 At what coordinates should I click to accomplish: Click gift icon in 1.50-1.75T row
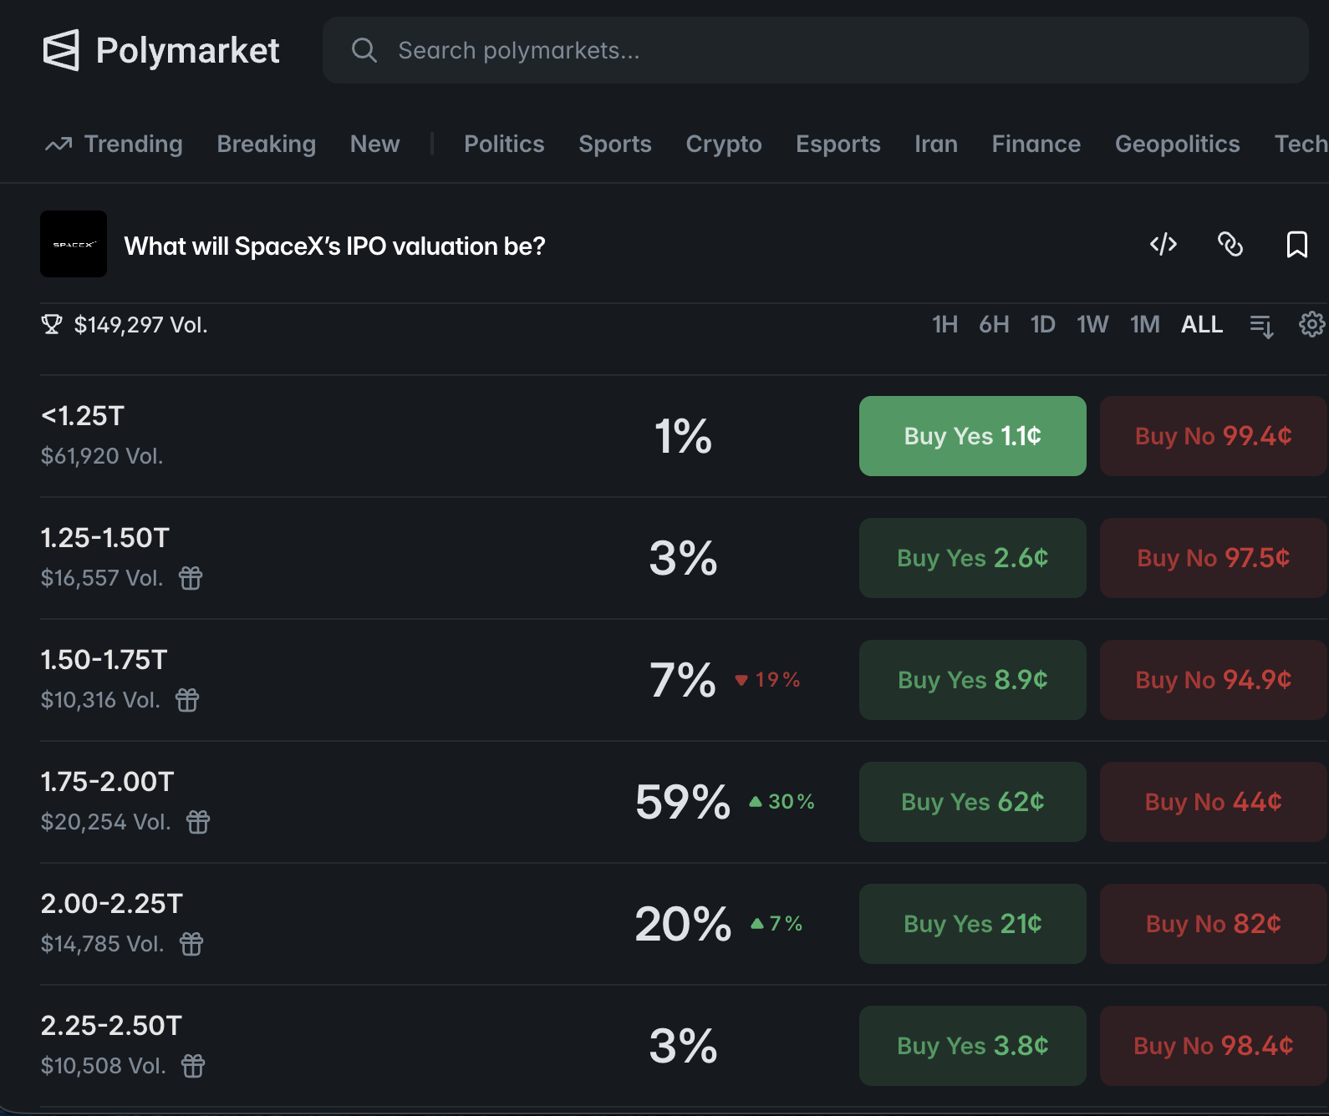(x=187, y=699)
